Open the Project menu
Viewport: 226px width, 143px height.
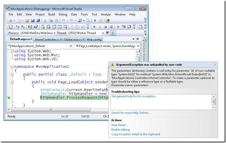[40, 14]
